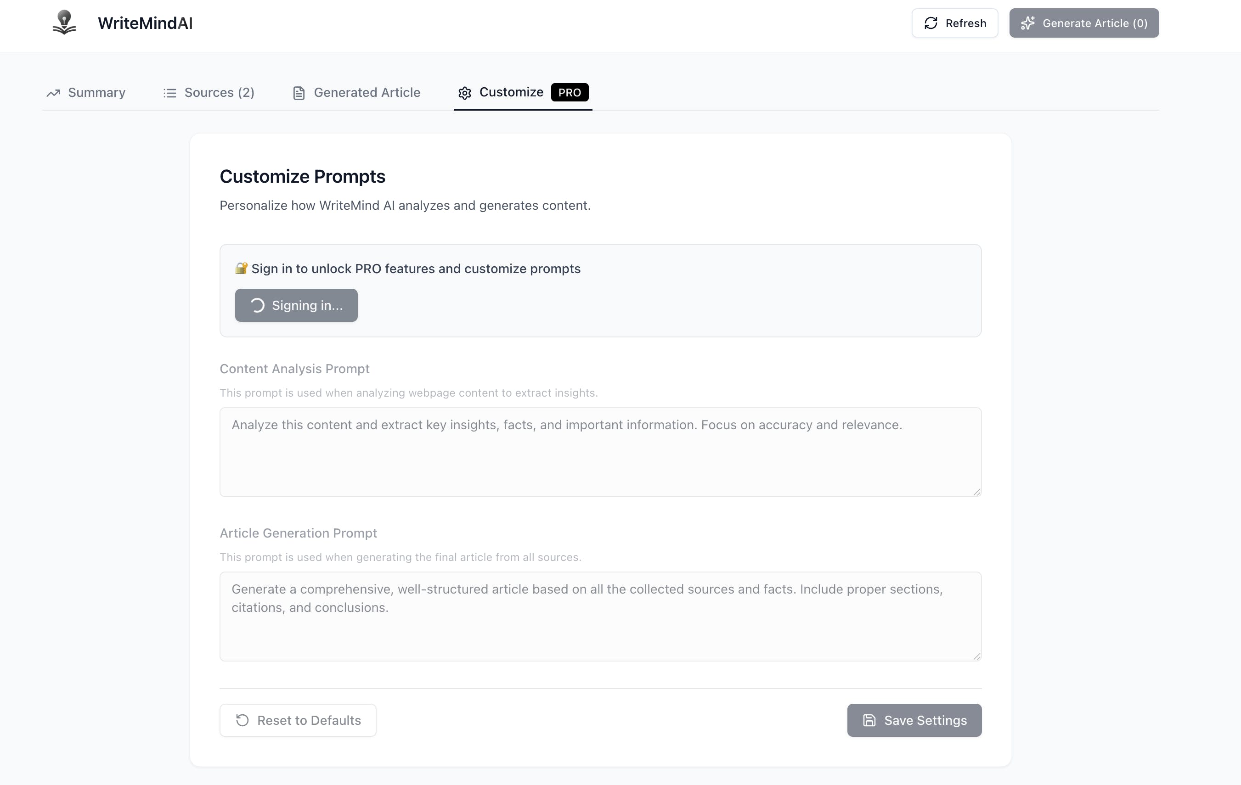The width and height of the screenshot is (1241, 785).
Task: Switch to the Sources (2) tab
Action: (x=219, y=93)
